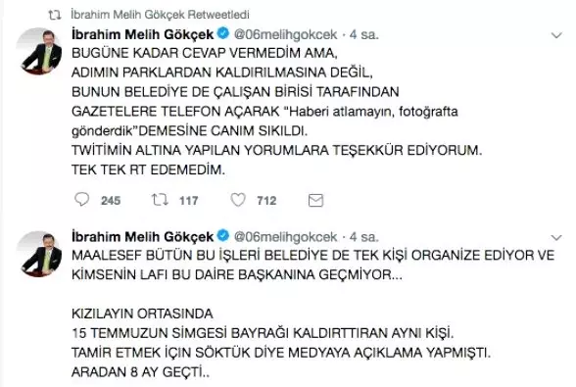Open the first tweet's 4 sa. timestamp
The width and height of the screenshot is (576, 387).
(363, 34)
